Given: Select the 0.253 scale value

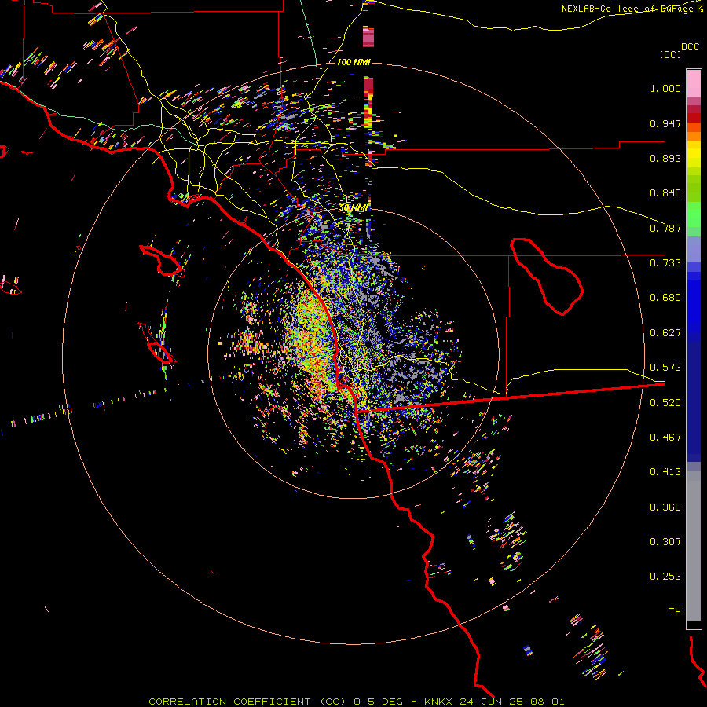Looking at the screenshot, I should point(665,577).
